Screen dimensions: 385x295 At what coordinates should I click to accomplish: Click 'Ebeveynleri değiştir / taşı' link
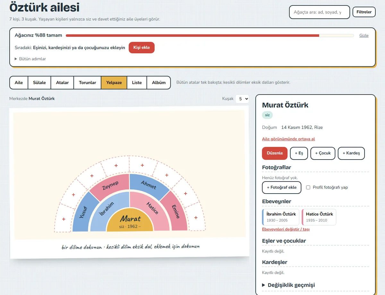click(x=286, y=229)
